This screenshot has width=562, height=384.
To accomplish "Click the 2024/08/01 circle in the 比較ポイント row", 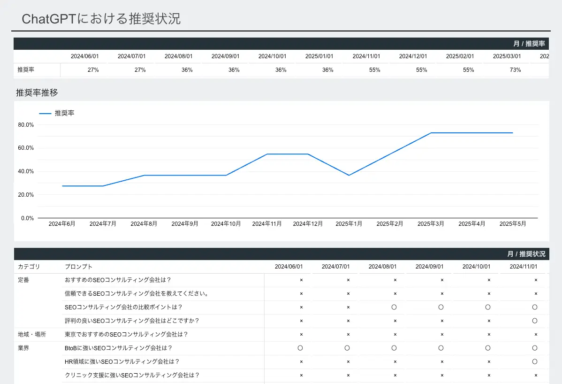I will click(x=394, y=307).
